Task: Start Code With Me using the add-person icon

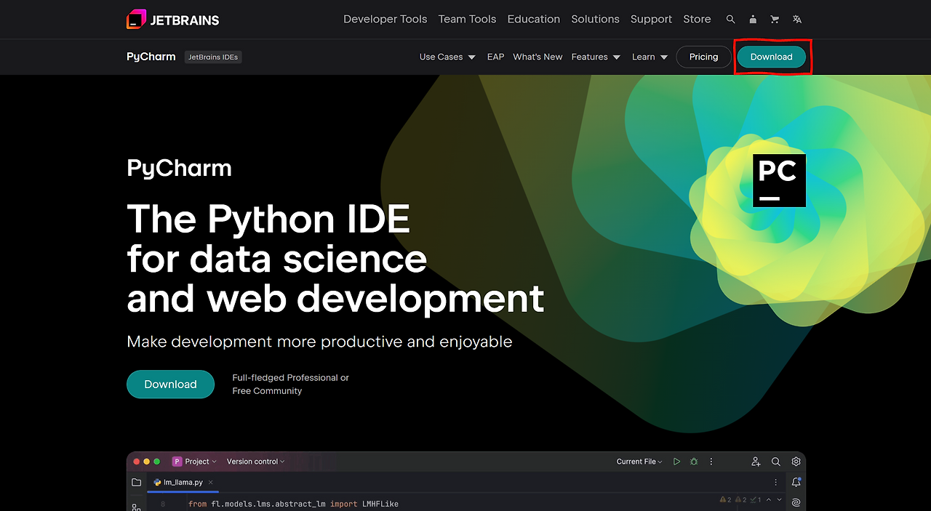Action: 755,461
